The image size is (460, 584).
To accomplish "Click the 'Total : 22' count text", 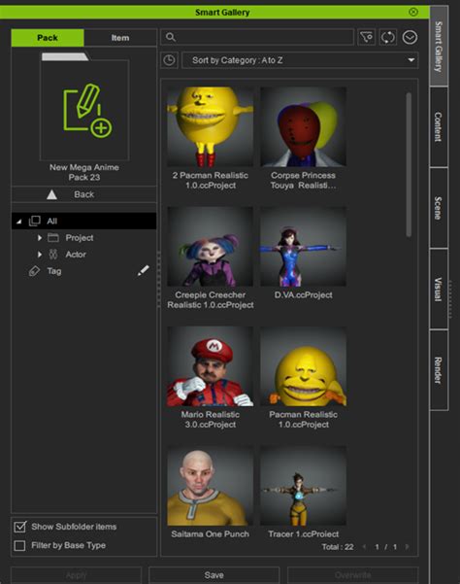I will pos(338,547).
